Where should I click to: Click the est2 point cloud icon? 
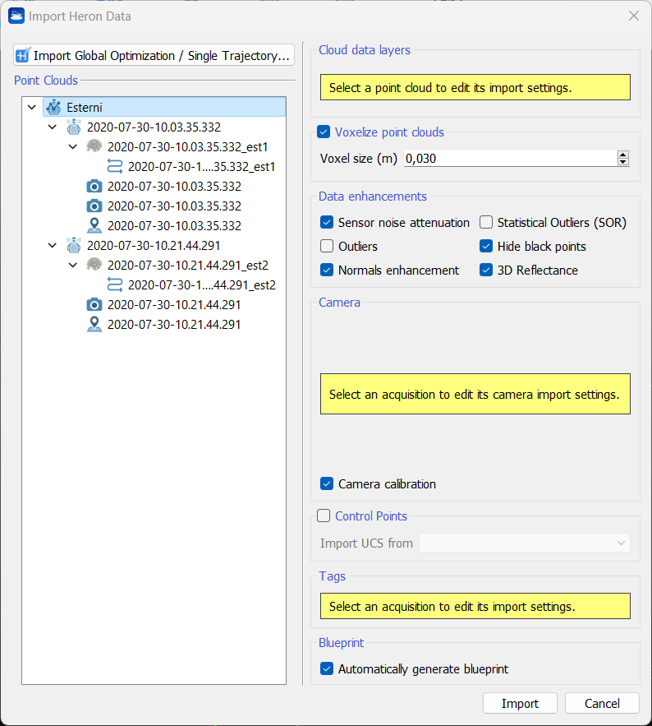(x=94, y=265)
